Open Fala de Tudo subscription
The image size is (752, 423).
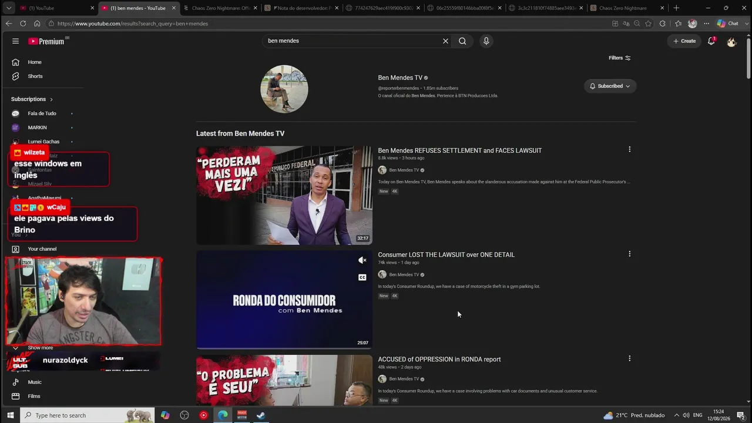[x=42, y=113]
